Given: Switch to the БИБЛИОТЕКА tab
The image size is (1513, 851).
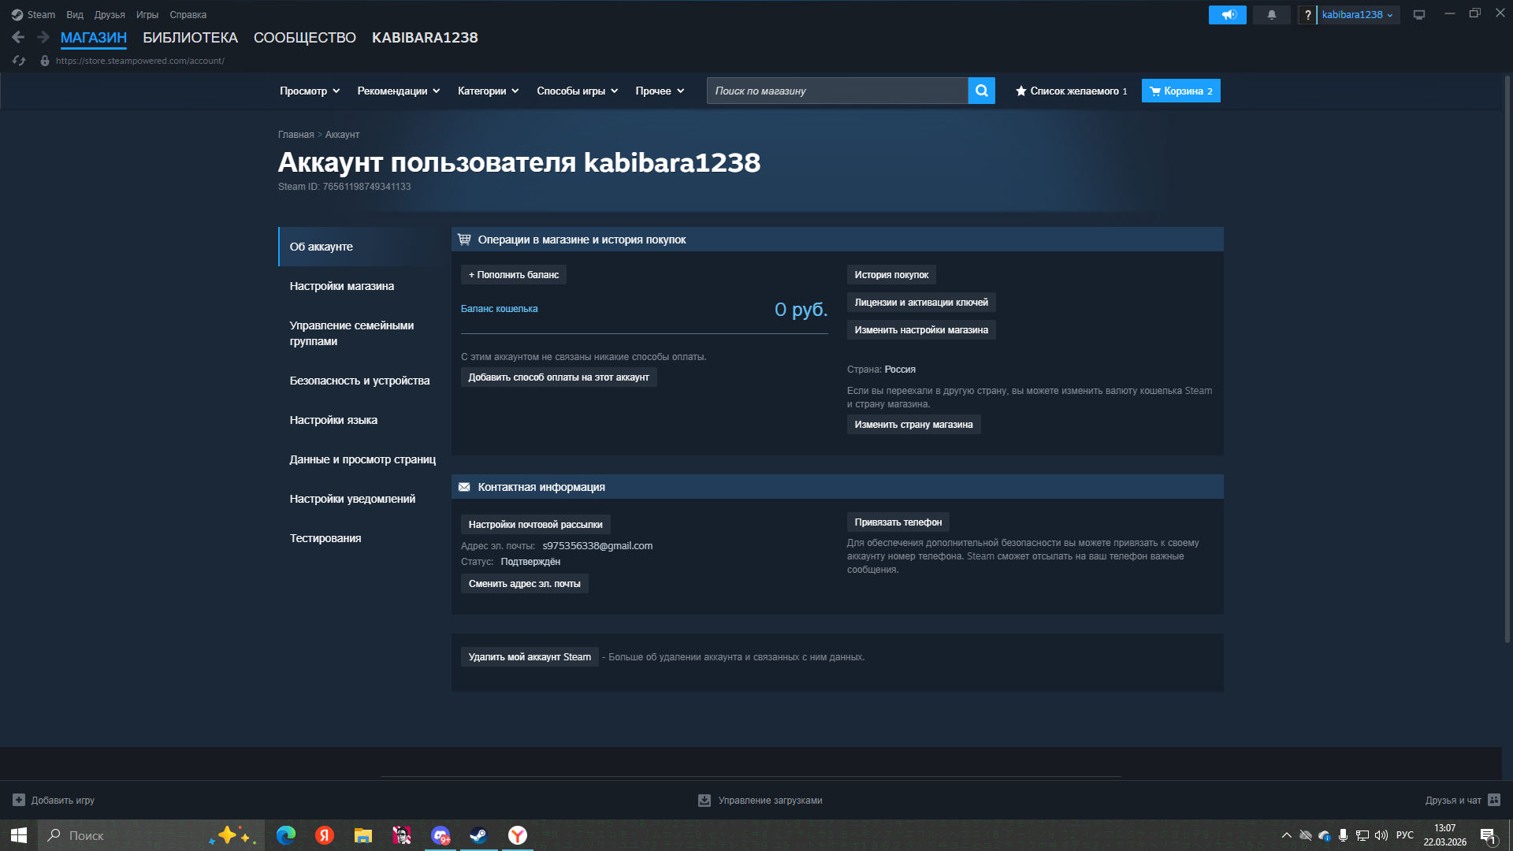Looking at the screenshot, I should click(x=190, y=38).
